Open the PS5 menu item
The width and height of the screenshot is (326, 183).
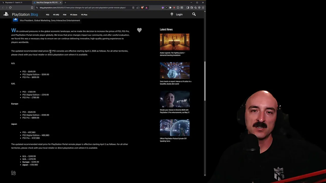pos(48,15)
